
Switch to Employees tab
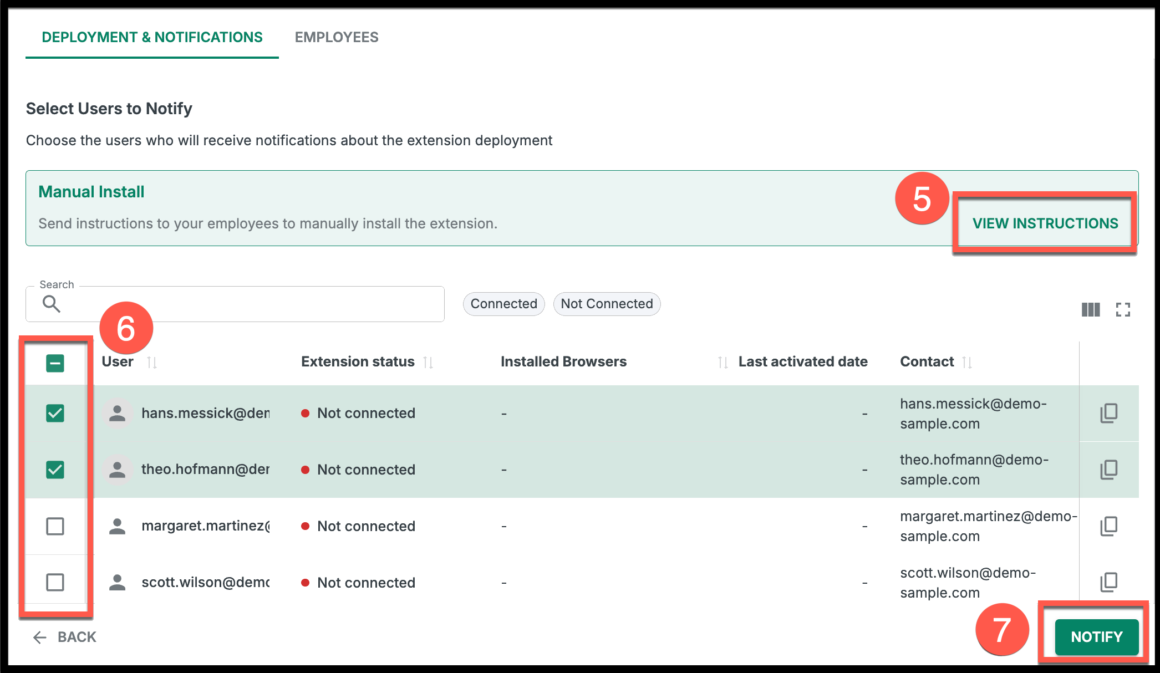coord(337,37)
